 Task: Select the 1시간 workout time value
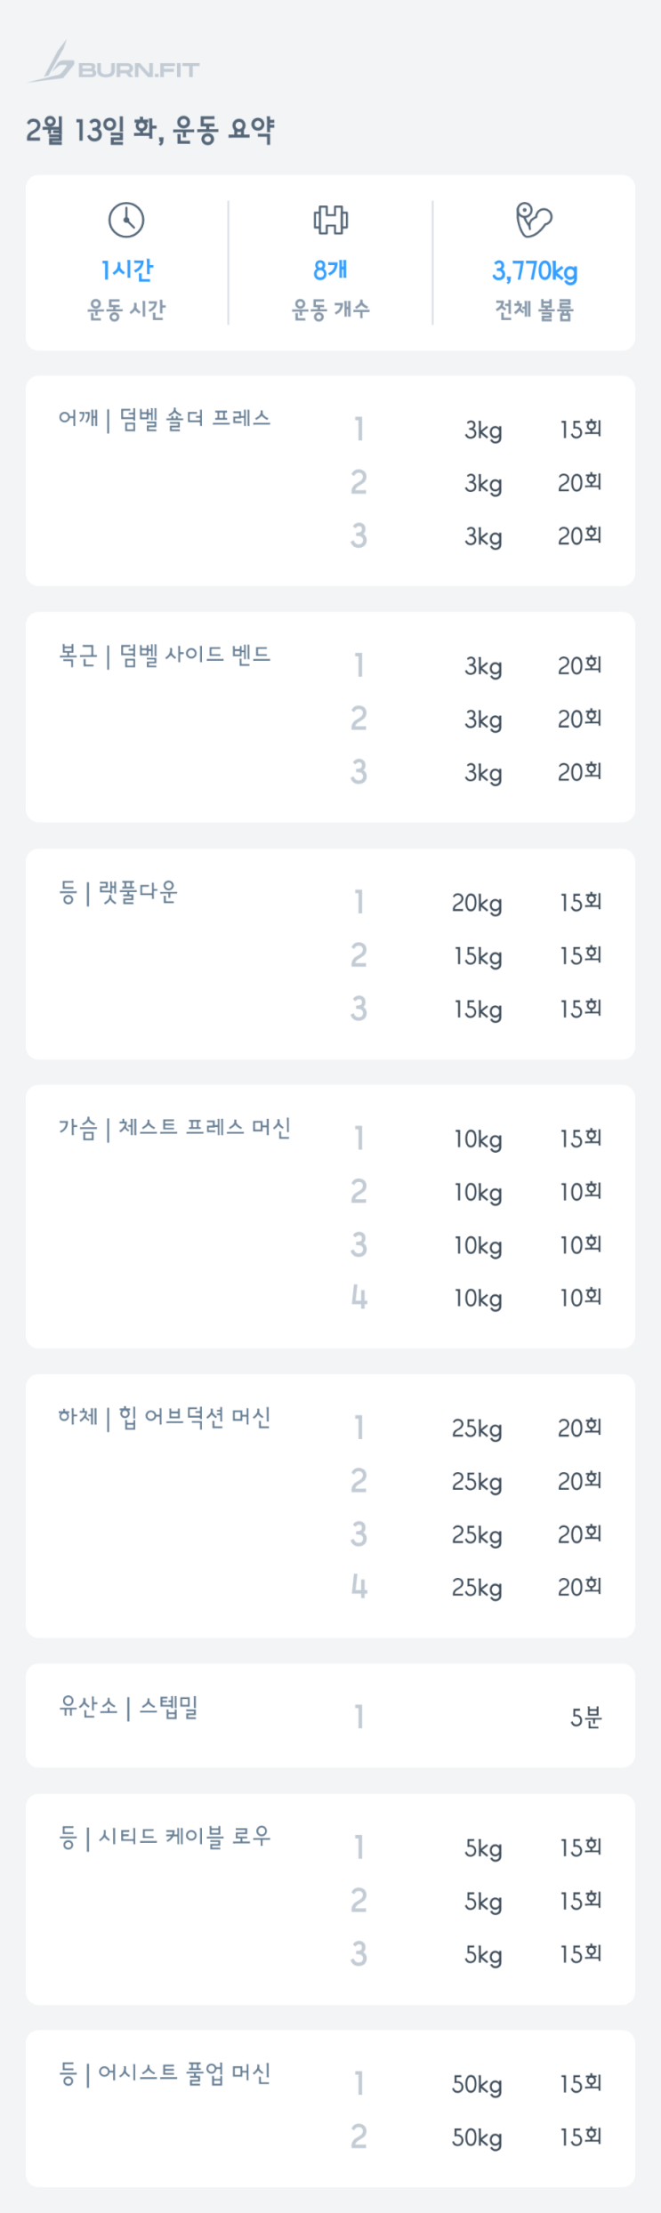click(126, 270)
